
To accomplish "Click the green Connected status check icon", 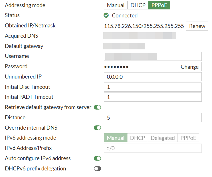I will coord(106,15).
